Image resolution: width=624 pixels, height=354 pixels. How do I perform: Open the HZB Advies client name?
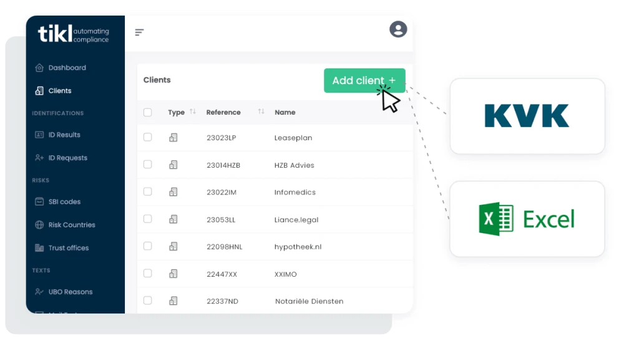pos(294,166)
